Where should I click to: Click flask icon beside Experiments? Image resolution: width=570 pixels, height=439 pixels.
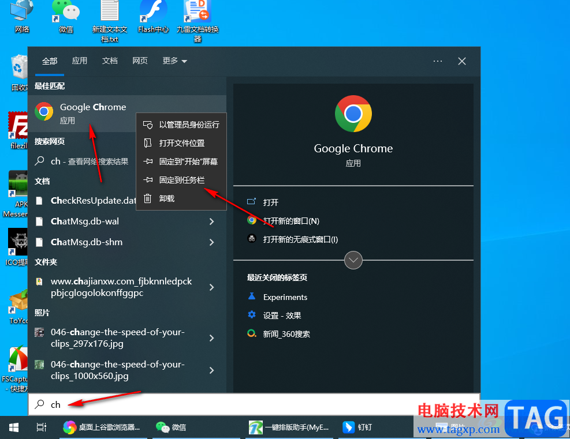click(x=252, y=296)
